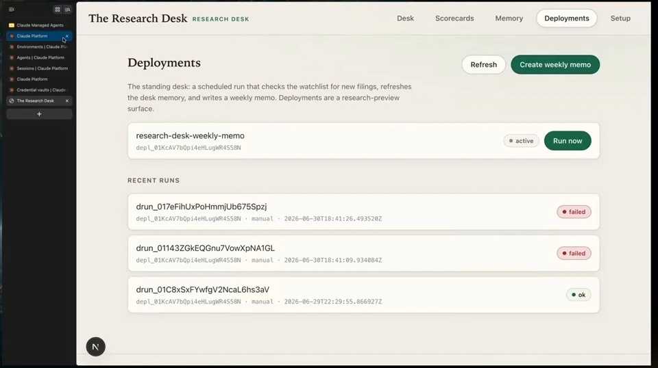Click the green RESEARCH DESK label
The width and height of the screenshot is (658, 368).
[x=221, y=19]
